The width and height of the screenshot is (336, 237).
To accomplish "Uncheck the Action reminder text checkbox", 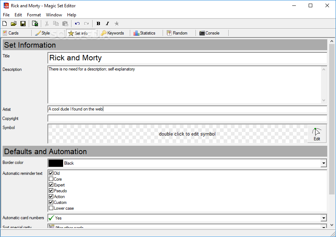I will [x=51, y=196].
